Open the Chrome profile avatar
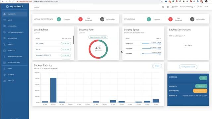Viewport: 212px width, 119px height. click(x=206, y=1)
